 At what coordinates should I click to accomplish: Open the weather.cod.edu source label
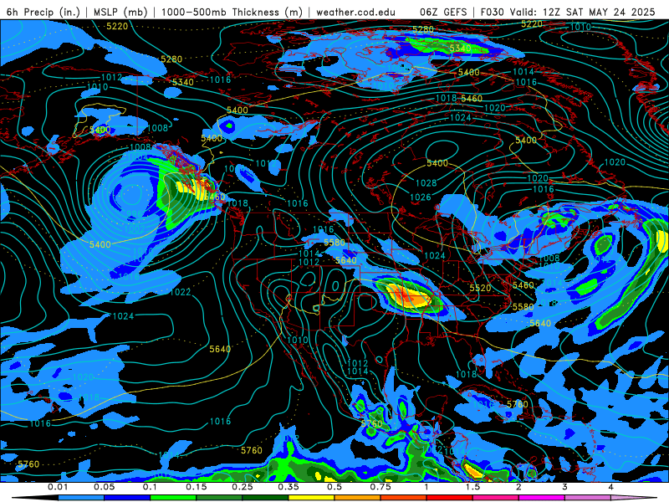point(355,12)
